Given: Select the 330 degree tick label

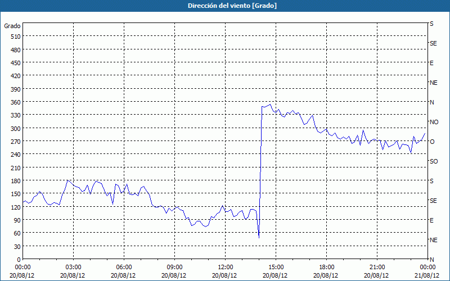Looking at the screenshot, I should [x=16, y=115].
